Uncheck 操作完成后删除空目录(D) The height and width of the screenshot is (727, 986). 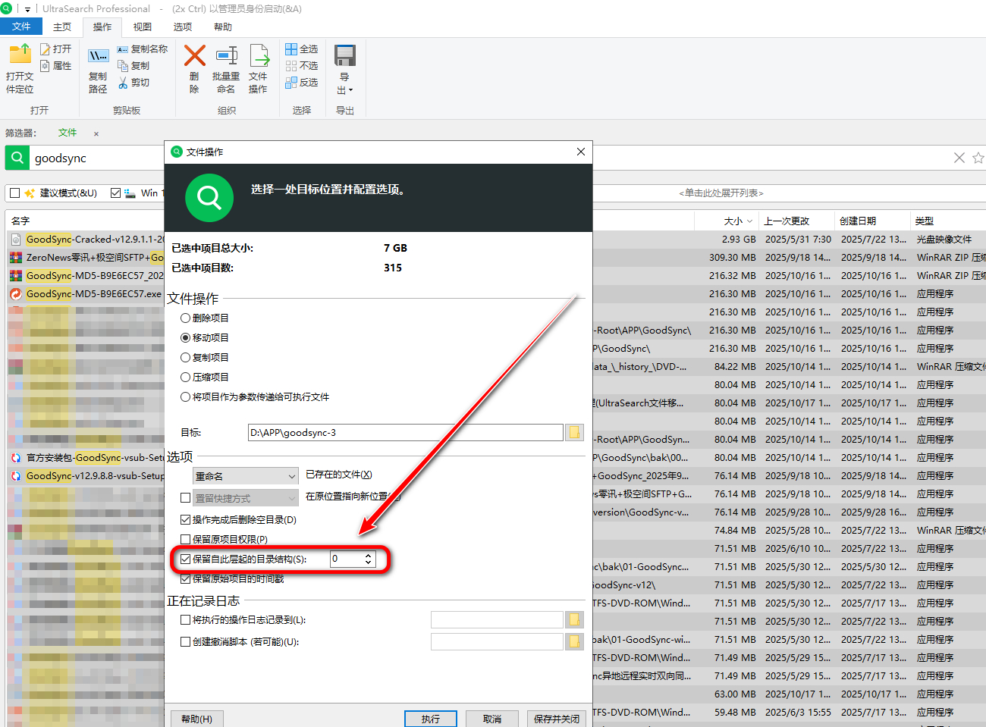click(185, 519)
